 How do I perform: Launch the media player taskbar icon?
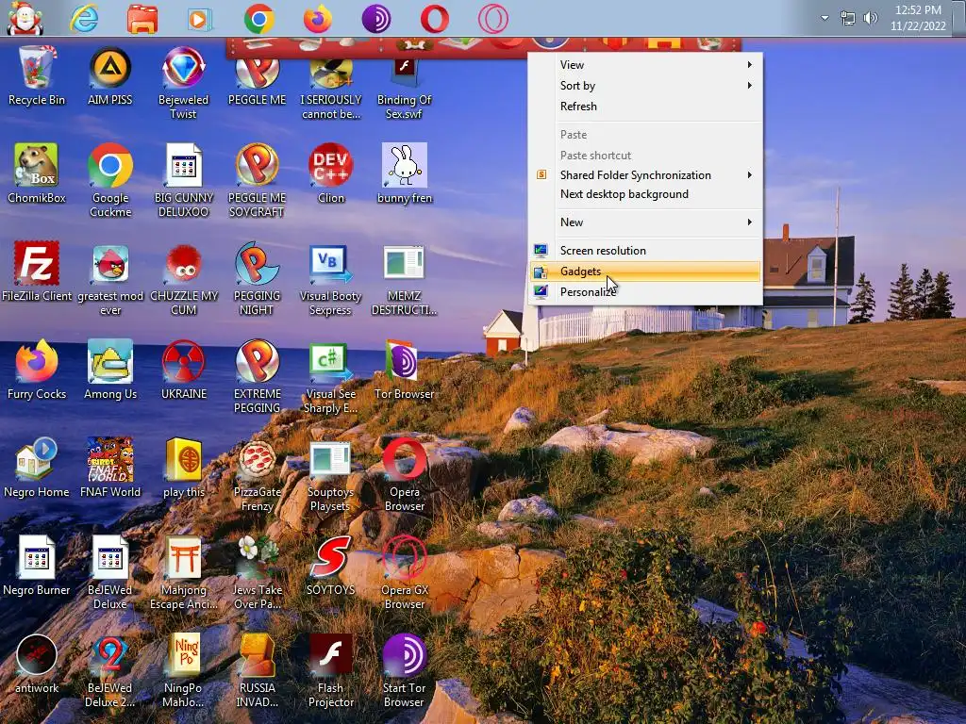(x=199, y=19)
